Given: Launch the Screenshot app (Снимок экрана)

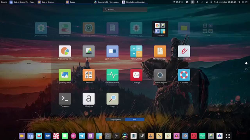Looking at the screenshot, I should (x=160, y=75).
